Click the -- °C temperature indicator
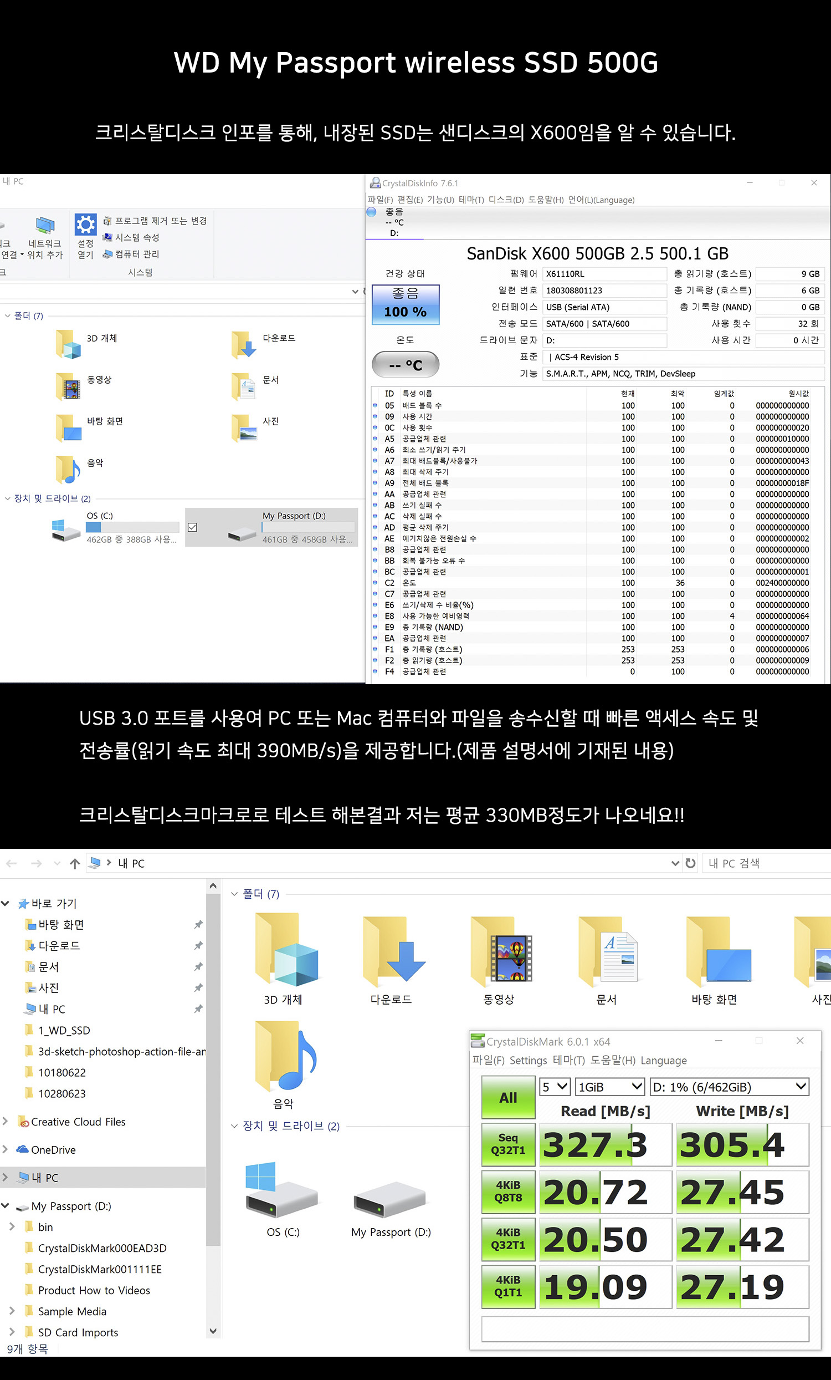Viewport: 831px width, 1380px height. coord(405,365)
